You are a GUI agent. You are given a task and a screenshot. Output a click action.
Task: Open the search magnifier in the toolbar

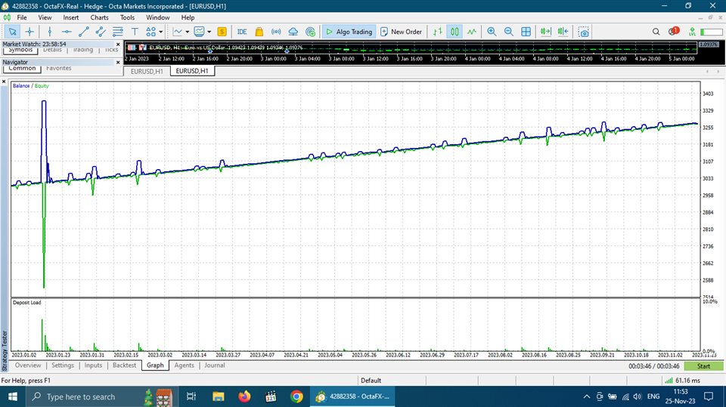pos(656,32)
